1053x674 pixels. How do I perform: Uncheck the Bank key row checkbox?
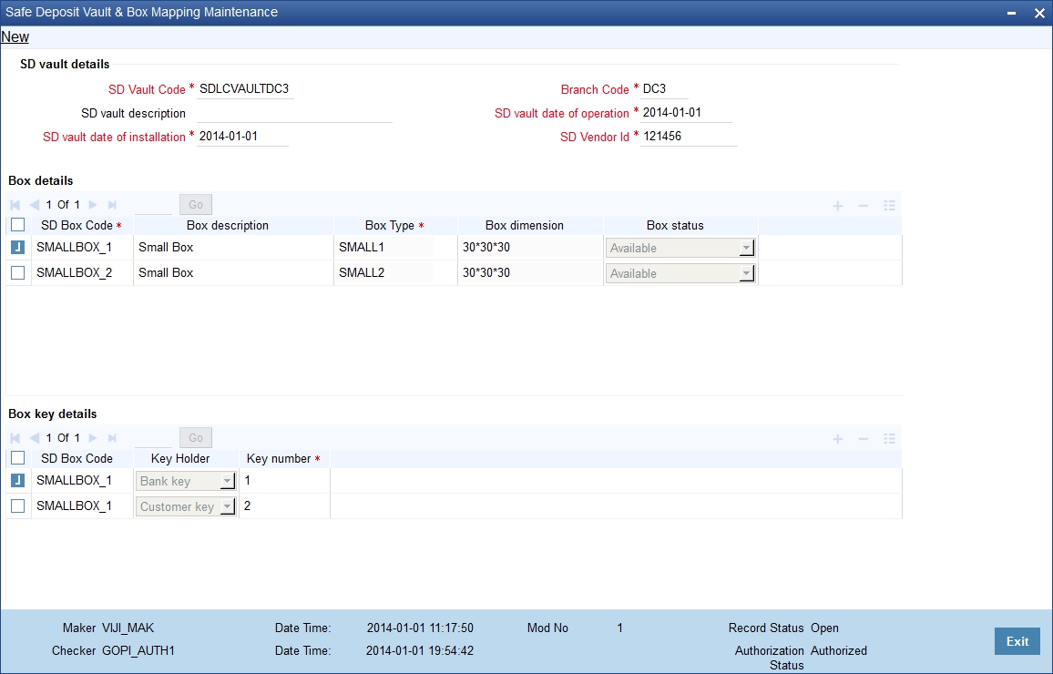coord(18,480)
